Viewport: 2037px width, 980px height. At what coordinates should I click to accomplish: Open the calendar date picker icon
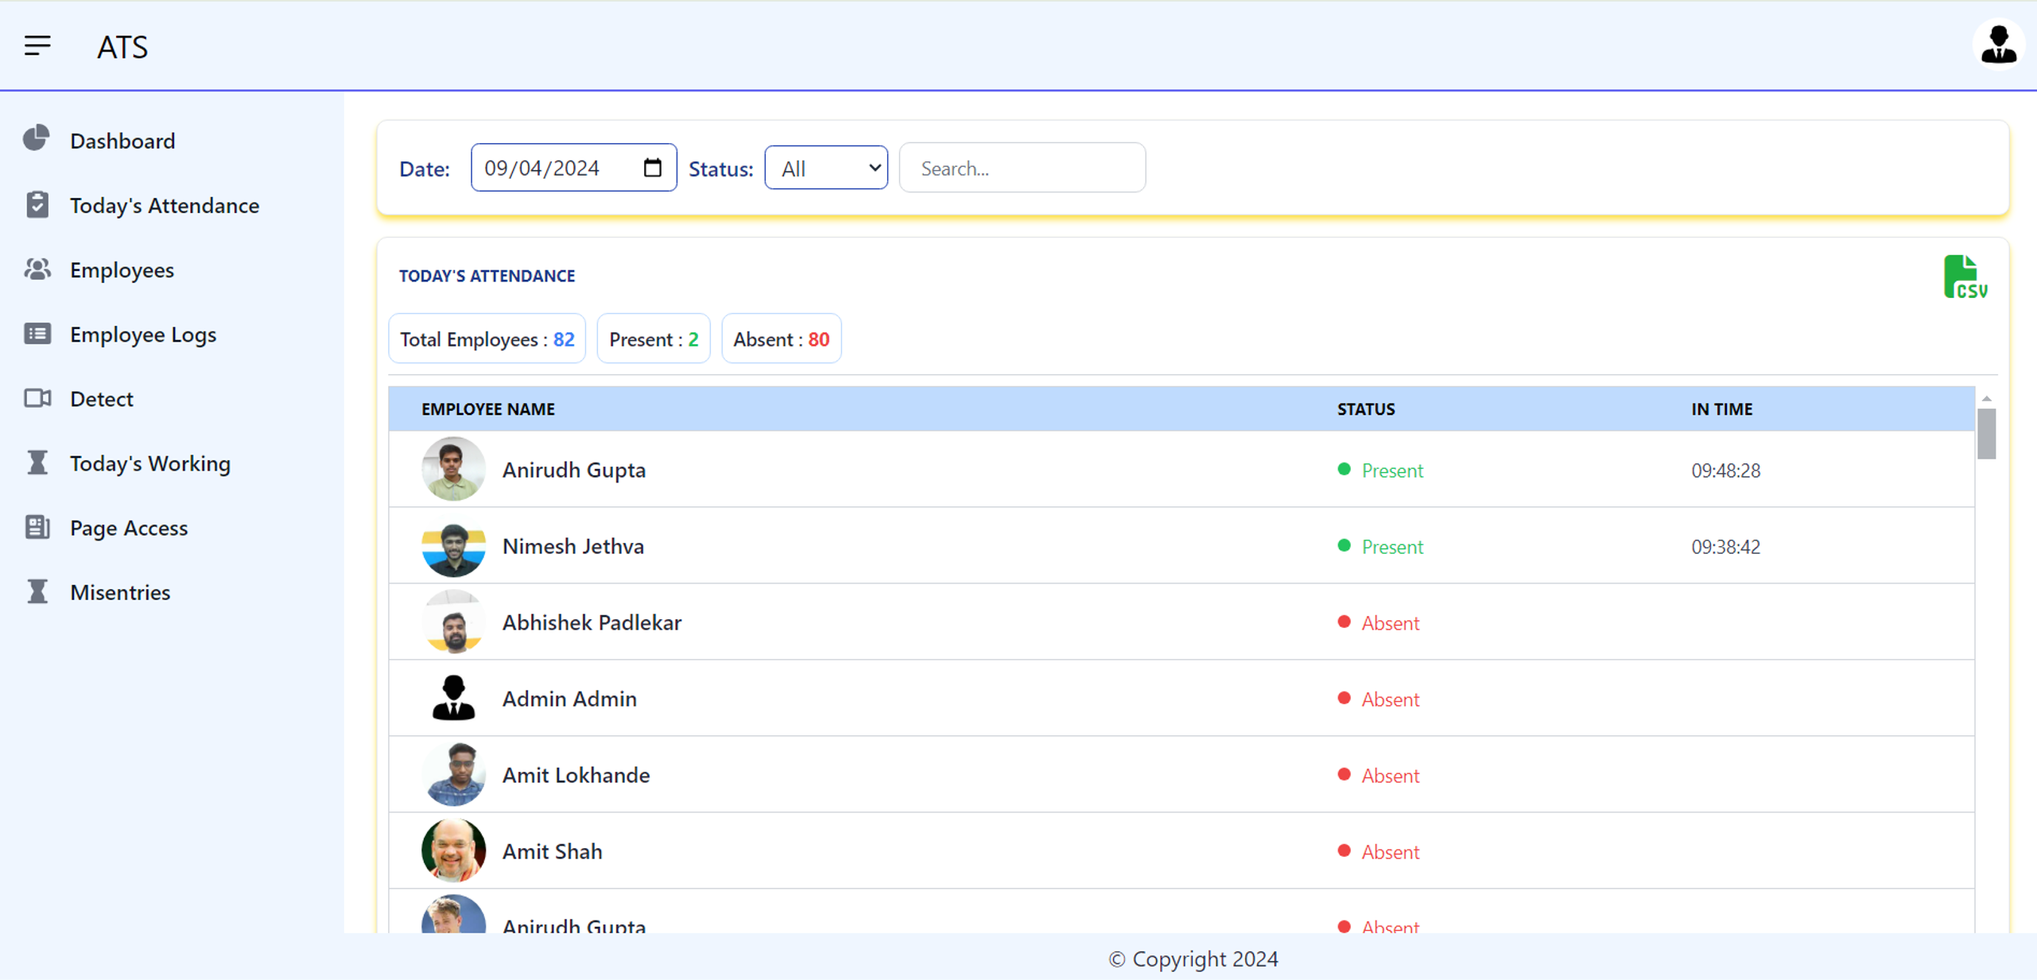(652, 168)
